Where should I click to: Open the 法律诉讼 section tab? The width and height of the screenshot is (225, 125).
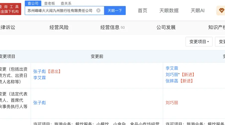[7, 27]
